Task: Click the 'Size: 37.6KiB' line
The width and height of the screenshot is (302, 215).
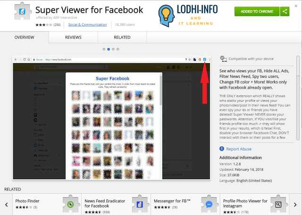Action: click(x=229, y=175)
